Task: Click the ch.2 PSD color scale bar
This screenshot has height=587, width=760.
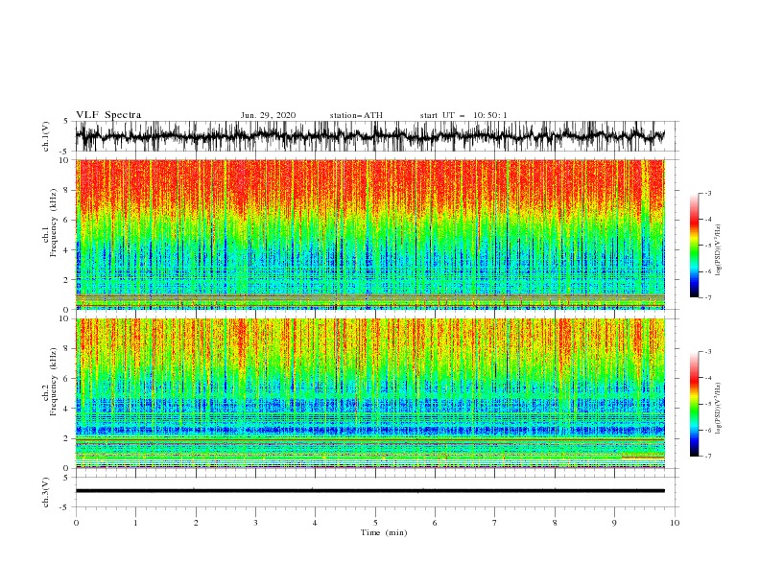Action: click(694, 404)
